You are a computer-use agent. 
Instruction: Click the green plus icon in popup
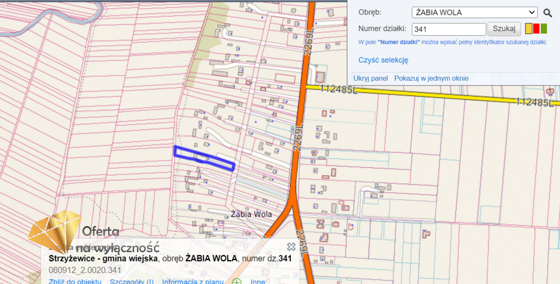tap(237, 282)
